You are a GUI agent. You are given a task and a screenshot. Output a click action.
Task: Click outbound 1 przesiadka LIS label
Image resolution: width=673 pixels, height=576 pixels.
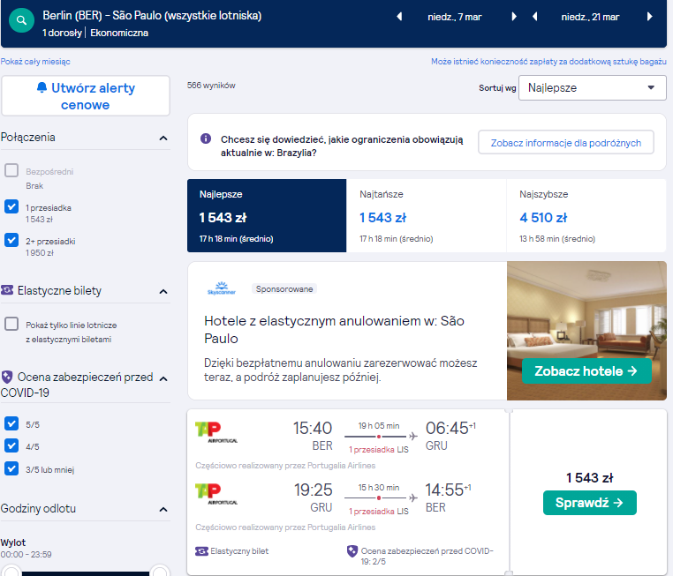point(379,450)
